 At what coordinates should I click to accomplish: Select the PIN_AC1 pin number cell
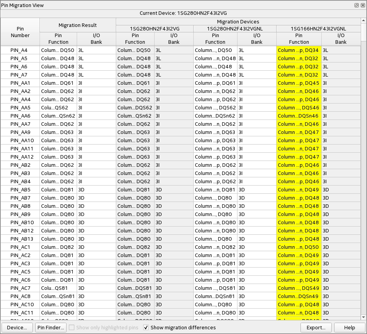coord(20,247)
